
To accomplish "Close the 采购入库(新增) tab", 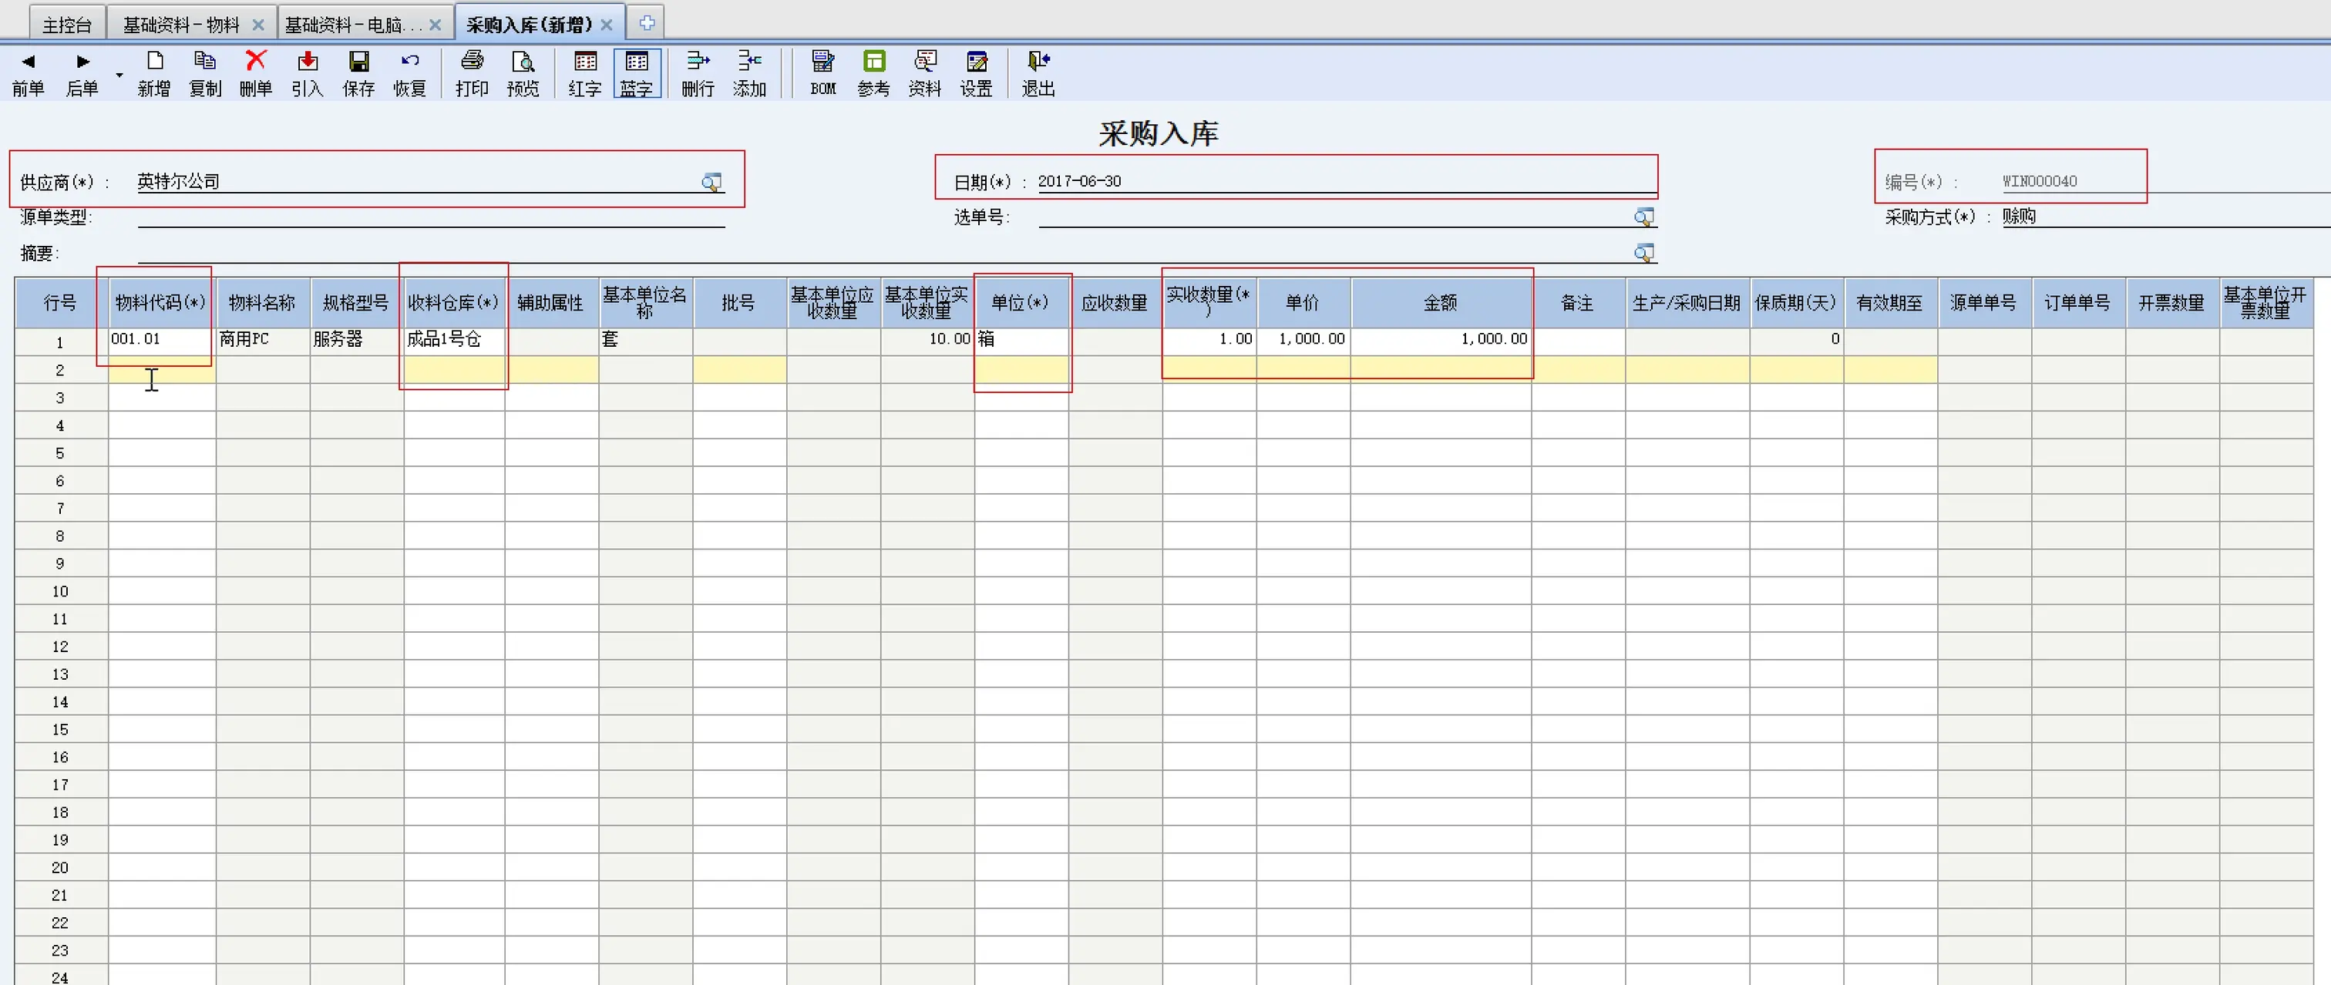I will coord(607,25).
